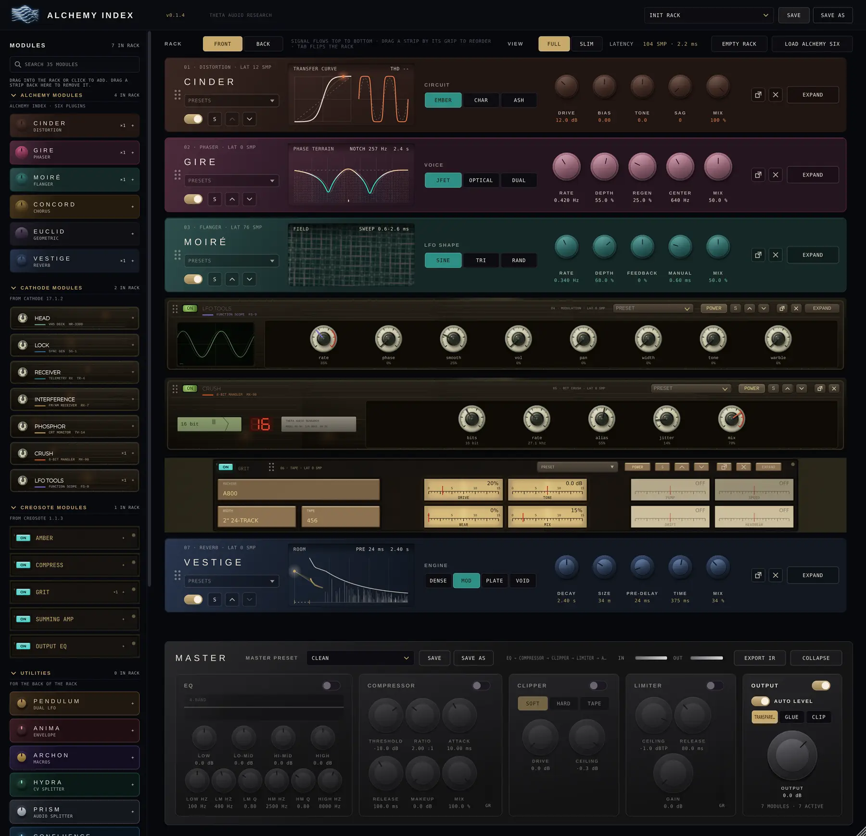Image resolution: width=866 pixels, height=836 pixels.
Task: Switch the rack to Back view
Action: [263, 44]
